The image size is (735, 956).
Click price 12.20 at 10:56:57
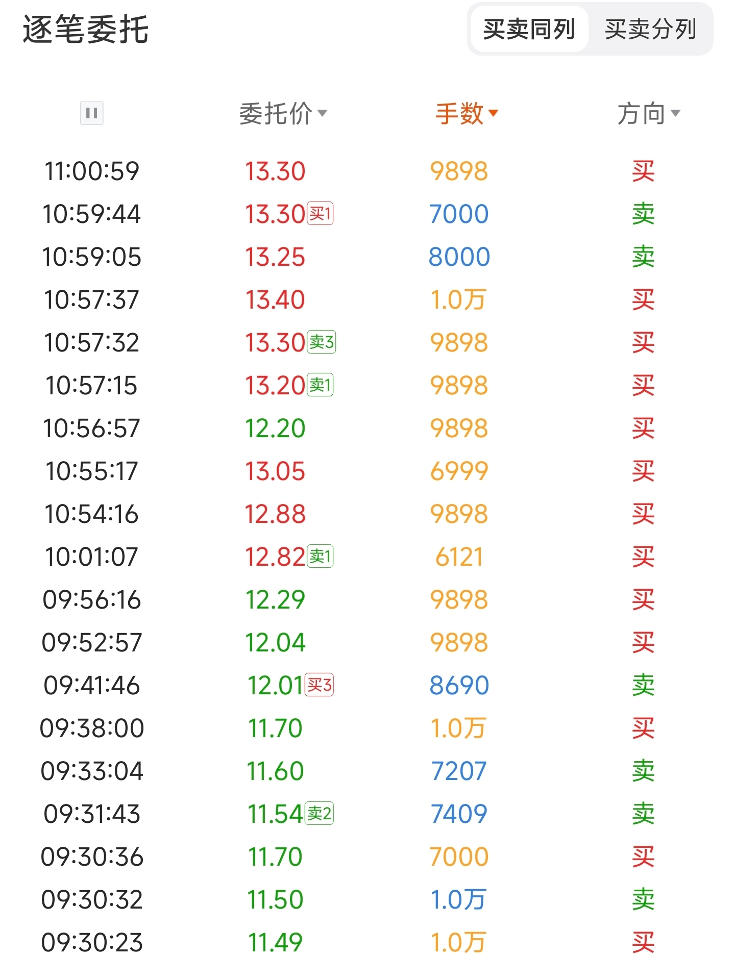275,428
